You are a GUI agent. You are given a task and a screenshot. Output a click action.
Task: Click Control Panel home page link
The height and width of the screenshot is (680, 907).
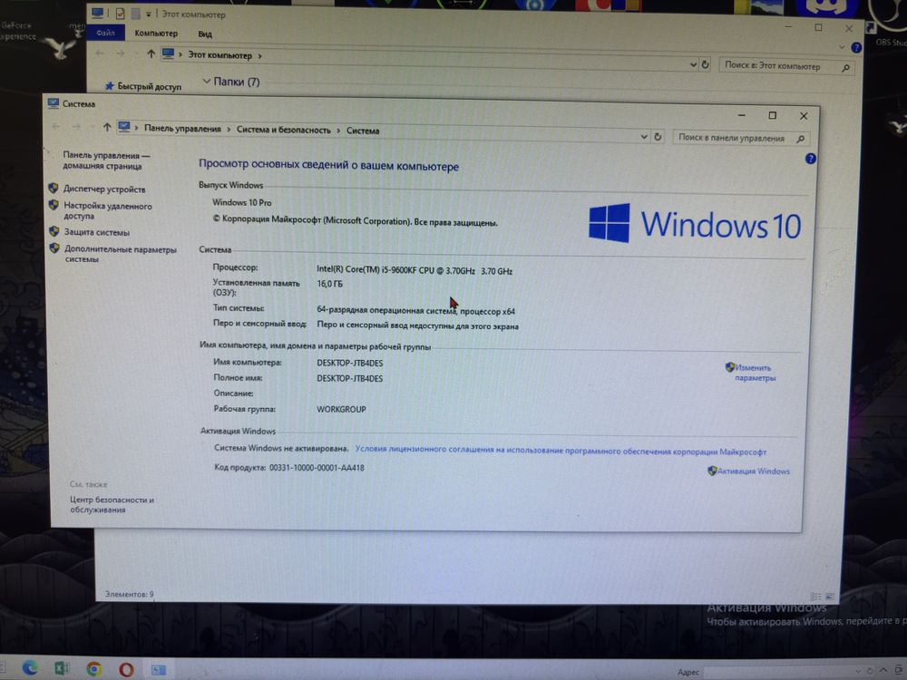pos(106,160)
